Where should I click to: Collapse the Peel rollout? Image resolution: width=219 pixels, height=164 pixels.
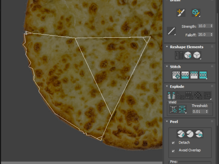point(167,122)
